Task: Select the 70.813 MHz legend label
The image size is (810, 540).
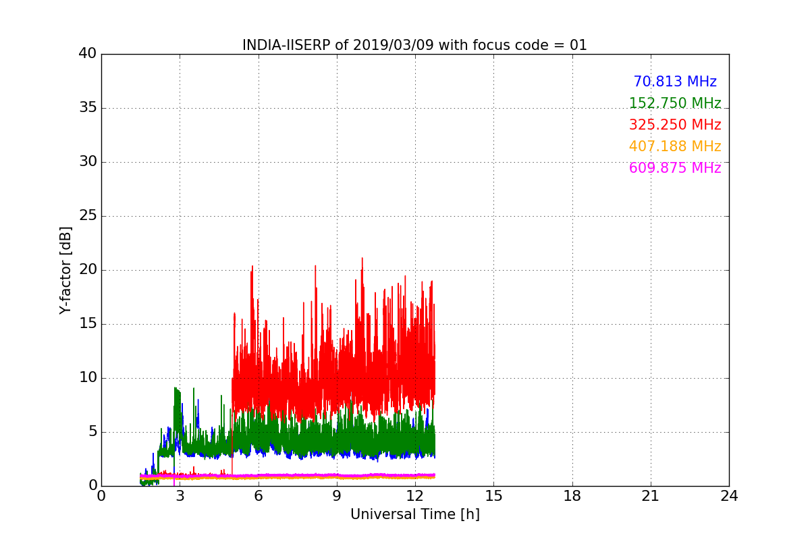Action: pos(675,82)
